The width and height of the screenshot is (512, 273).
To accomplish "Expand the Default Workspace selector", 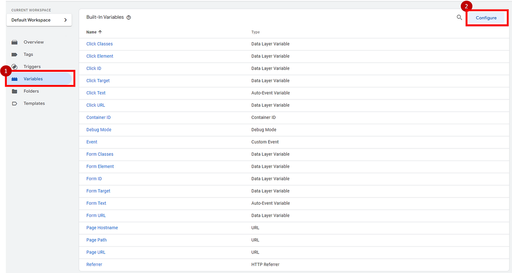I will [x=39, y=20].
